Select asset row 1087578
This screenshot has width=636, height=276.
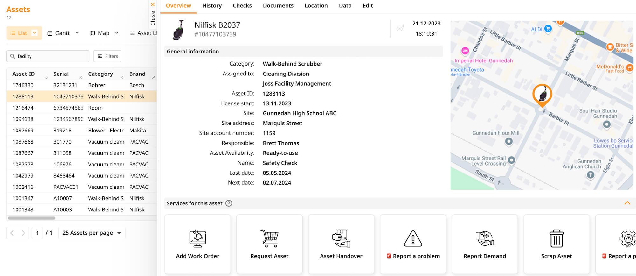tap(82, 164)
